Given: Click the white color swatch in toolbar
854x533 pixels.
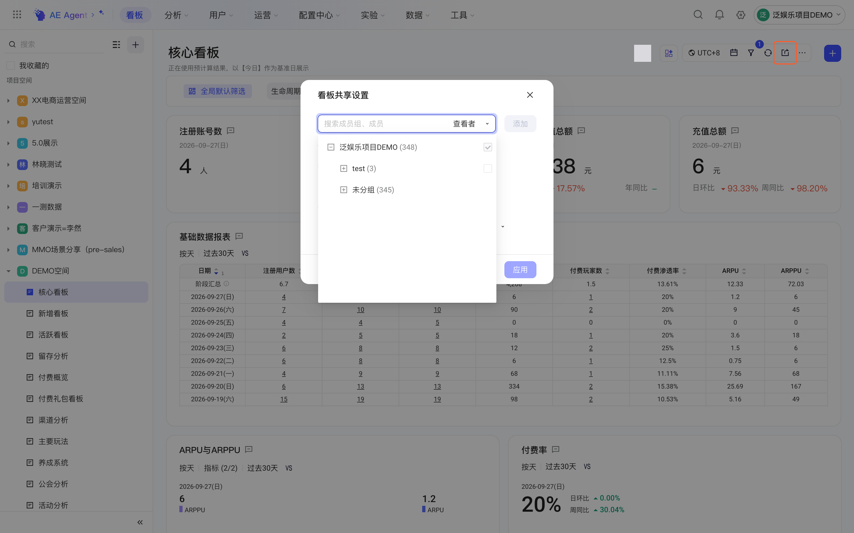Looking at the screenshot, I should pos(643,53).
